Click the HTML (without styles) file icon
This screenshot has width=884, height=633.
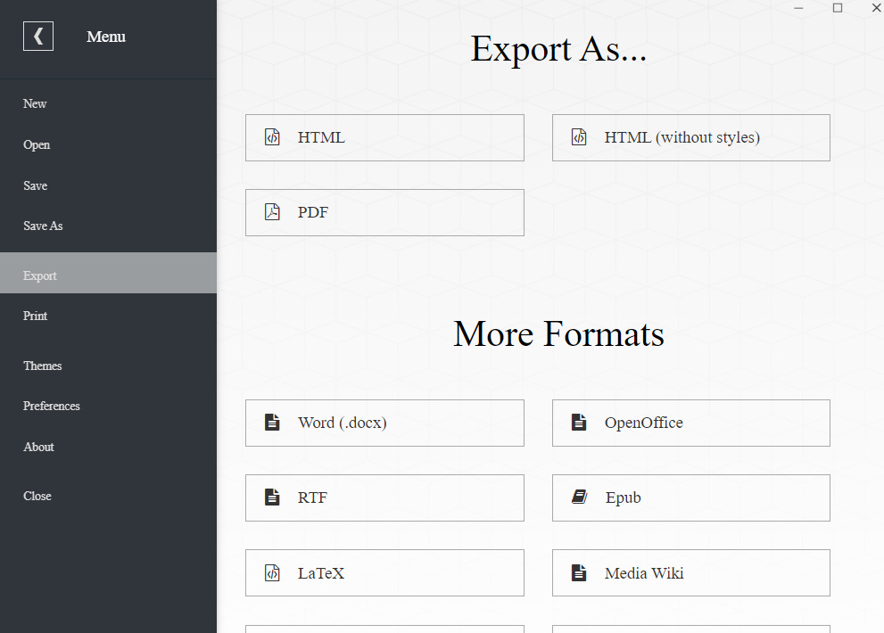tap(579, 137)
